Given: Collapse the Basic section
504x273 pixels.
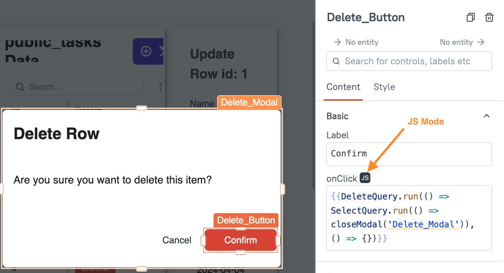Looking at the screenshot, I should [487, 116].
